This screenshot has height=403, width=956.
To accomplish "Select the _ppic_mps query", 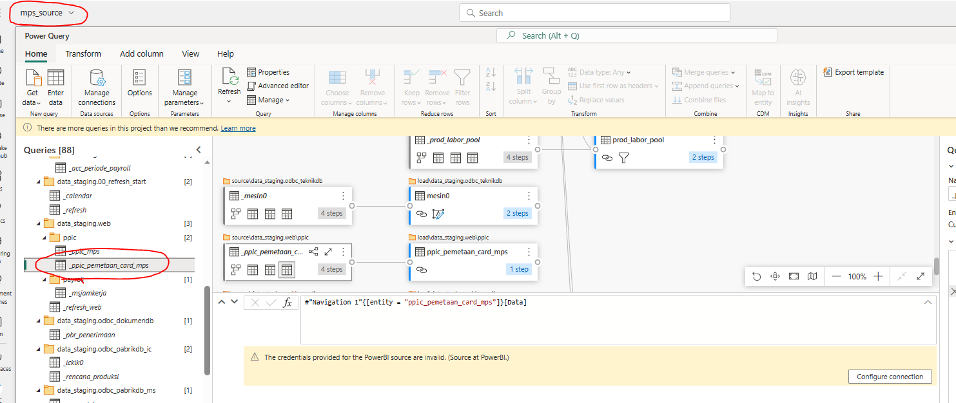I will point(84,251).
